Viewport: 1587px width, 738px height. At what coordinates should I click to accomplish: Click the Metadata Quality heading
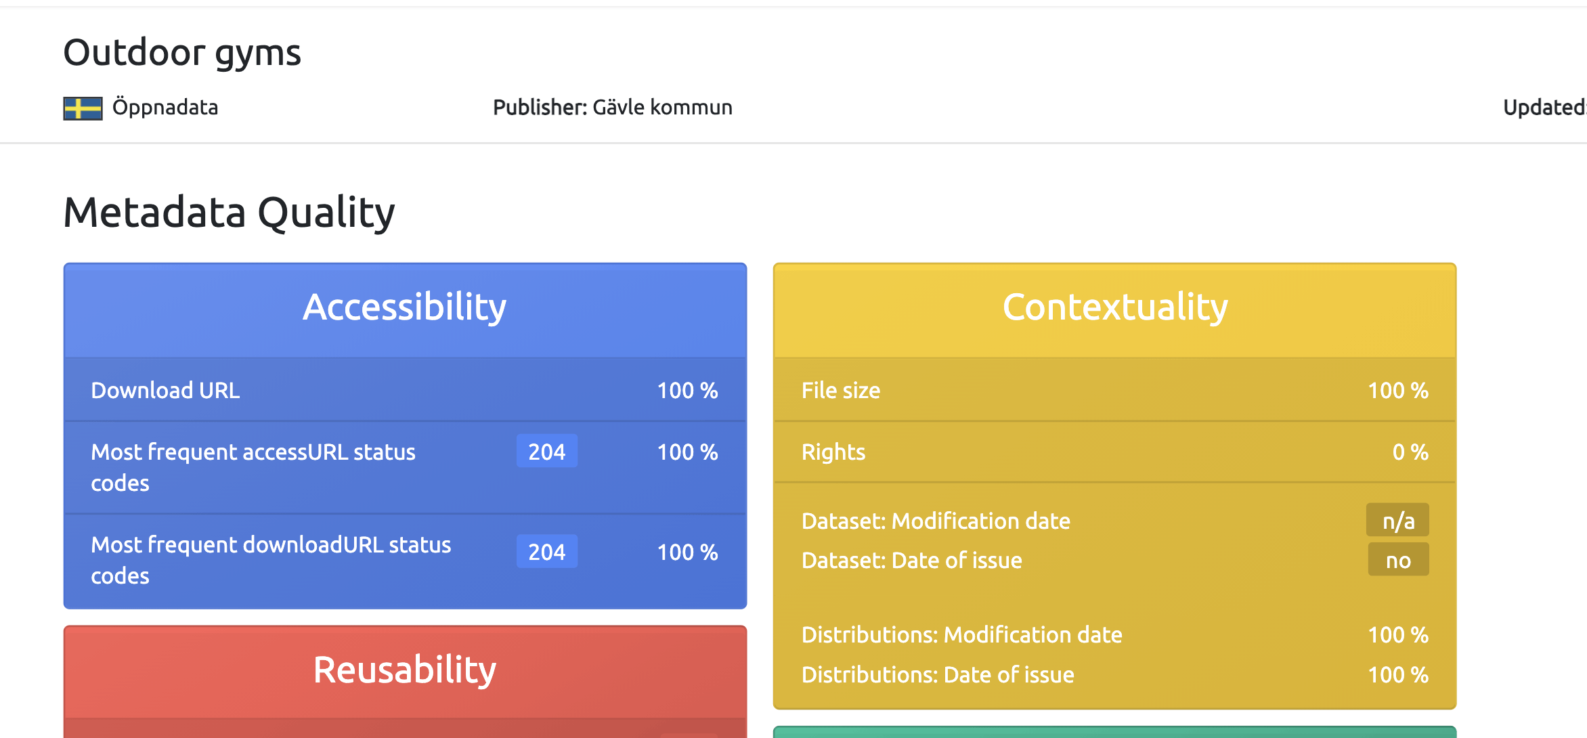pyautogui.click(x=229, y=213)
